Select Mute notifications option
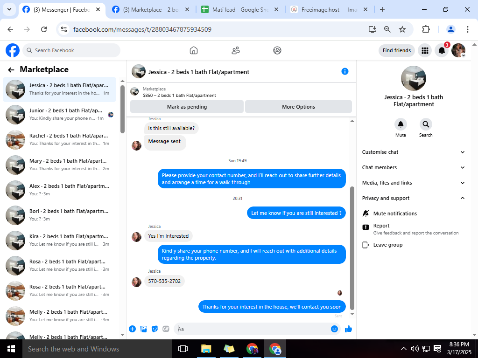The image size is (478, 358). pos(414,213)
